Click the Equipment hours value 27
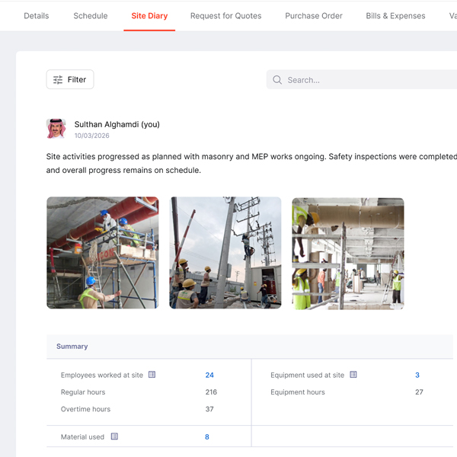 419,392
